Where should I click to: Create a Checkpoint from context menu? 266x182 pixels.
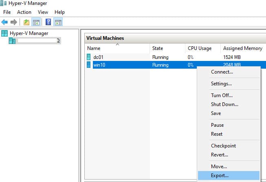click(229, 145)
